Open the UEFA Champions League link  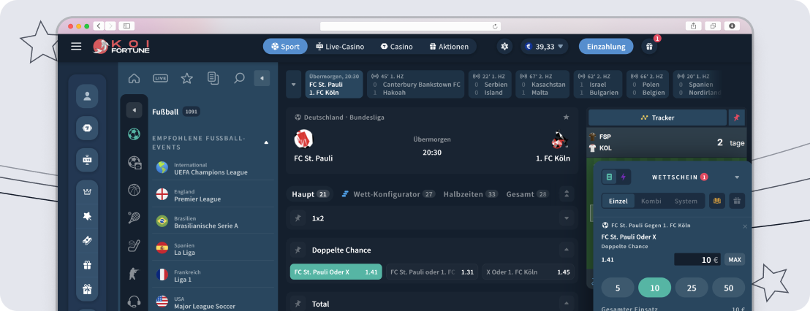pyautogui.click(x=213, y=168)
